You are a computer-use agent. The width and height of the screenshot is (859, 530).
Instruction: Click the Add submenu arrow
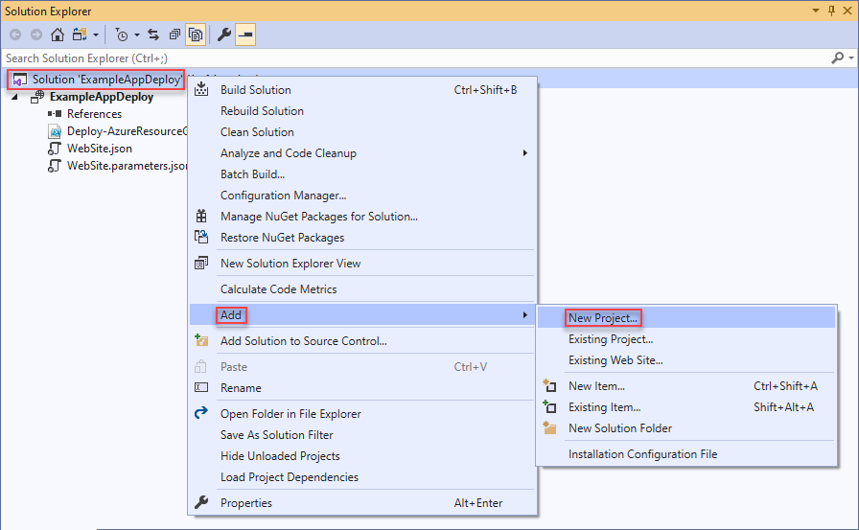point(524,314)
